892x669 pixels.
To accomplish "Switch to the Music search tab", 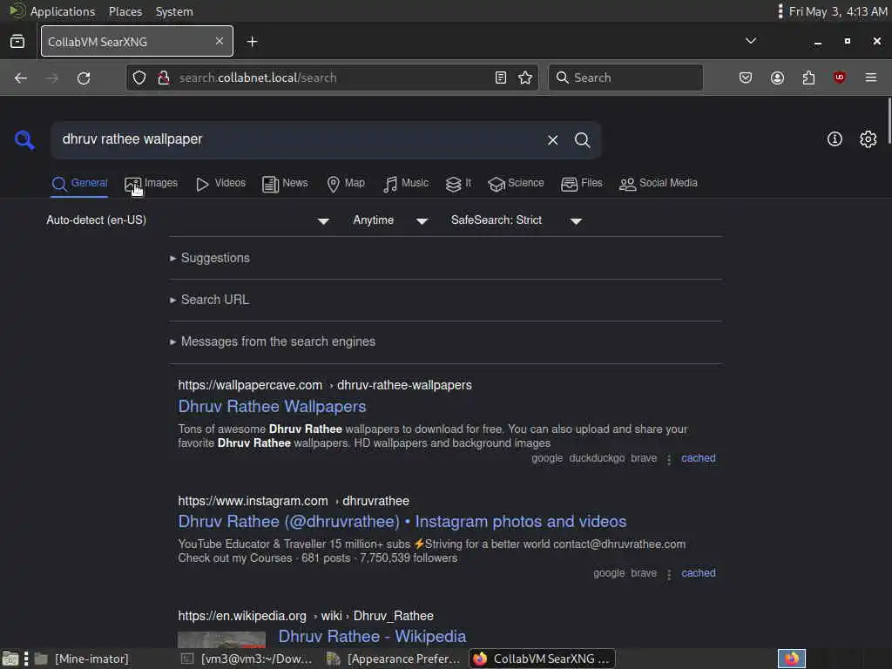I will [406, 183].
